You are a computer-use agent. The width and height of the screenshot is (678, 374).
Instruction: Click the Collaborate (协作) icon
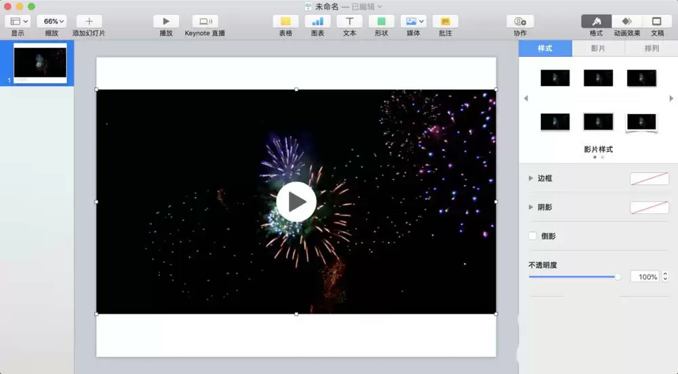click(520, 21)
